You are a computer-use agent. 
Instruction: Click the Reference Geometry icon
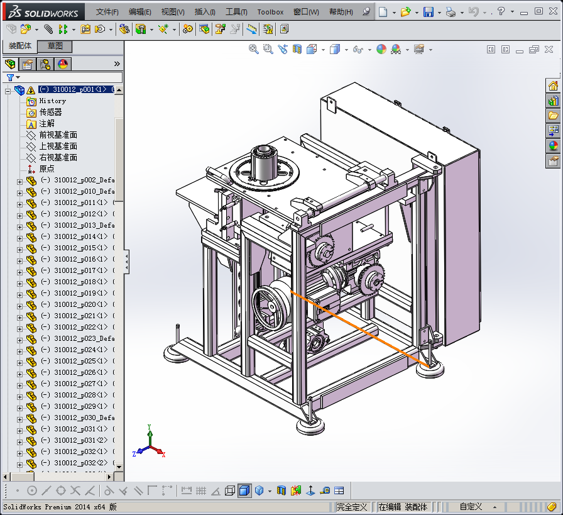pos(163,29)
